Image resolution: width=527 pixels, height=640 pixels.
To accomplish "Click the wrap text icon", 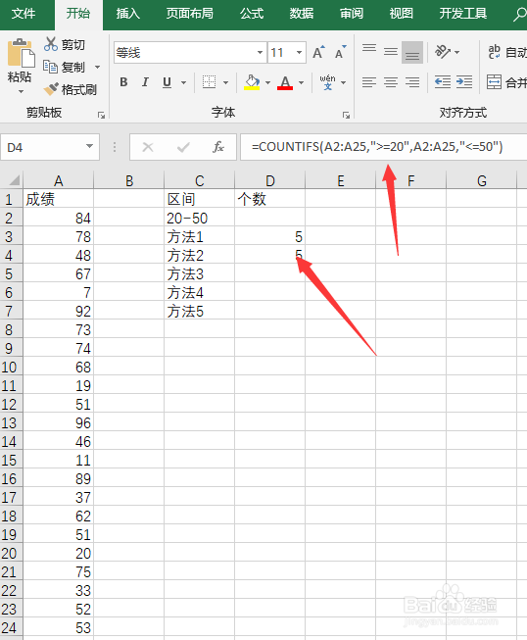I will coord(495,52).
